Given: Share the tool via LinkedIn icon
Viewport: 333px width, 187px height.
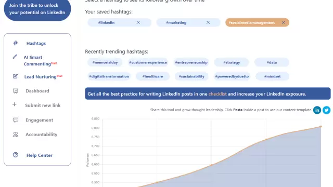Looking at the screenshot, I should (x=317, y=110).
